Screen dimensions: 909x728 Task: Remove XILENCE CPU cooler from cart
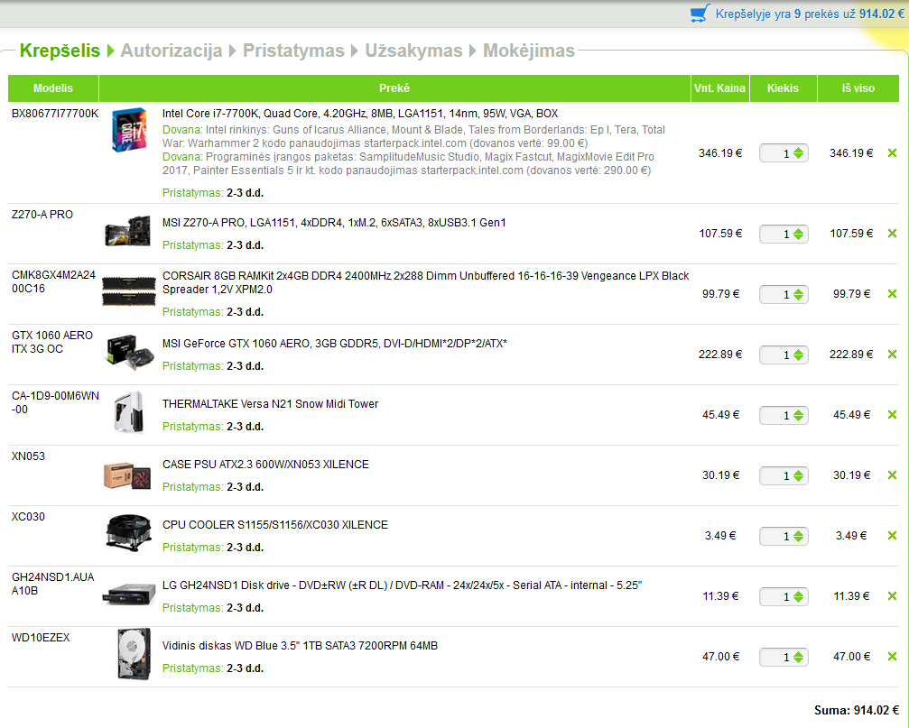click(x=892, y=535)
